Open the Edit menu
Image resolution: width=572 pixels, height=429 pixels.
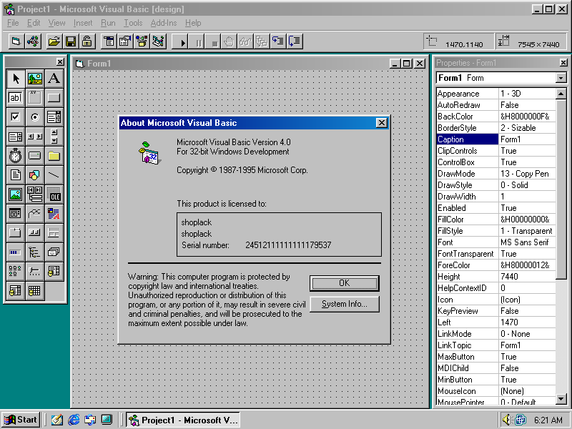tap(34, 23)
